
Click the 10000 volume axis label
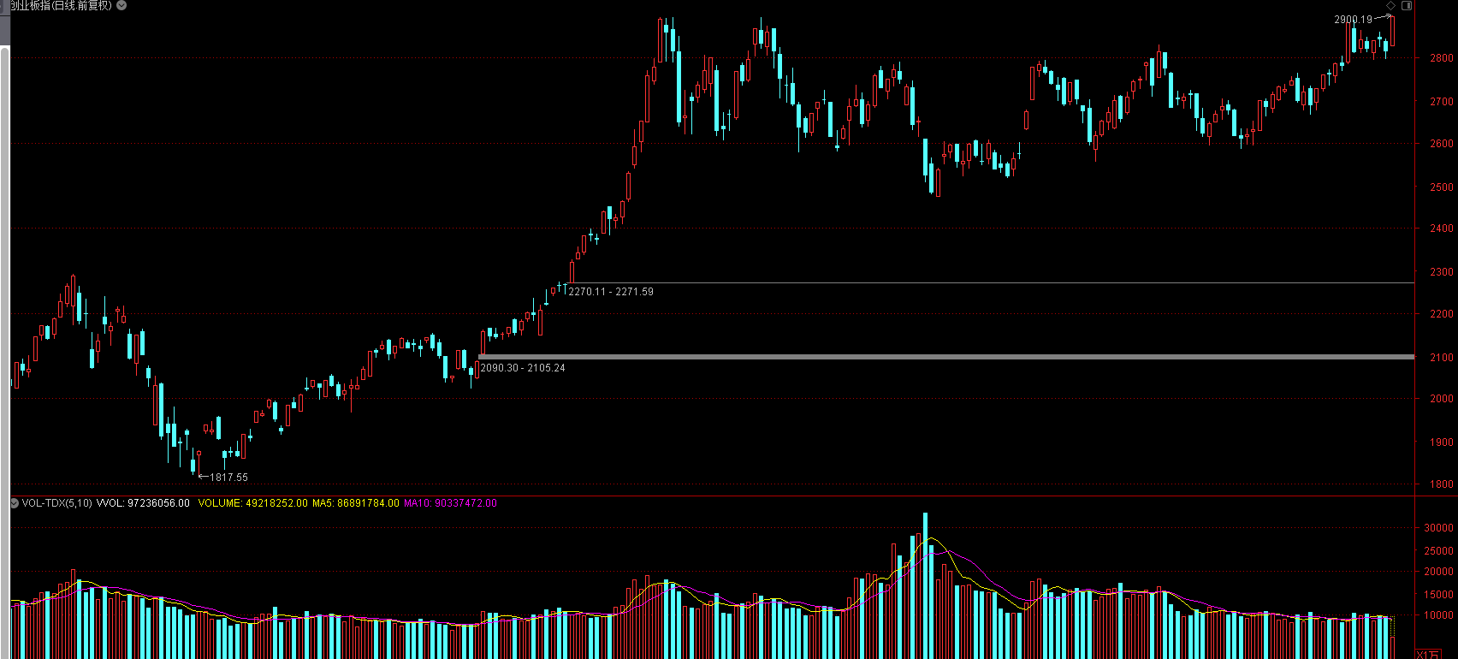[1438, 615]
